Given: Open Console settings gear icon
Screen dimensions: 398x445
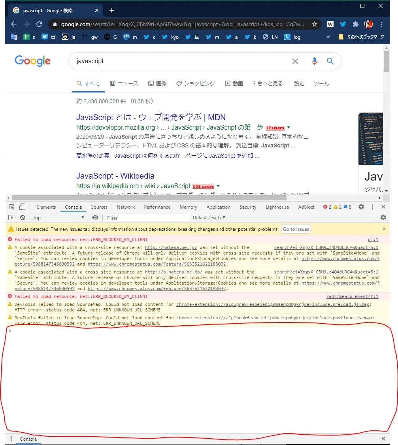Looking at the screenshot, I should (x=383, y=217).
